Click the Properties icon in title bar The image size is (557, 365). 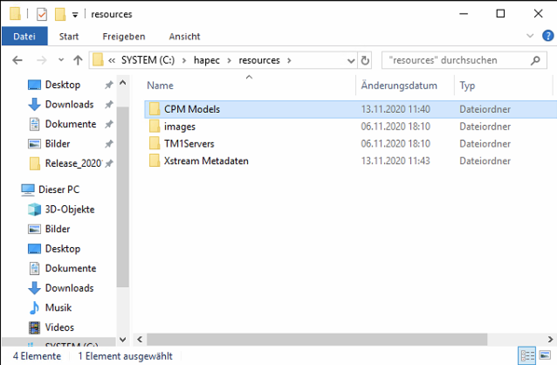tap(42, 14)
